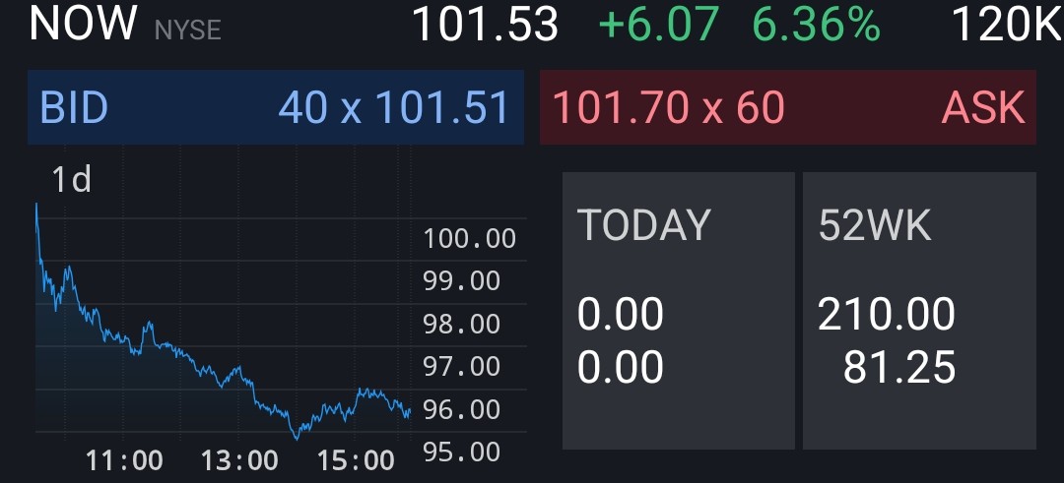Click the NOW ticker symbol
Image resolution: width=1064 pixels, height=483 pixels.
coord(84,23)
